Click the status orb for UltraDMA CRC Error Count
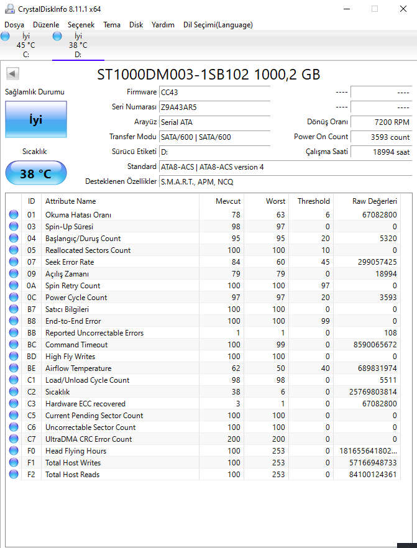 pos(14,439)
